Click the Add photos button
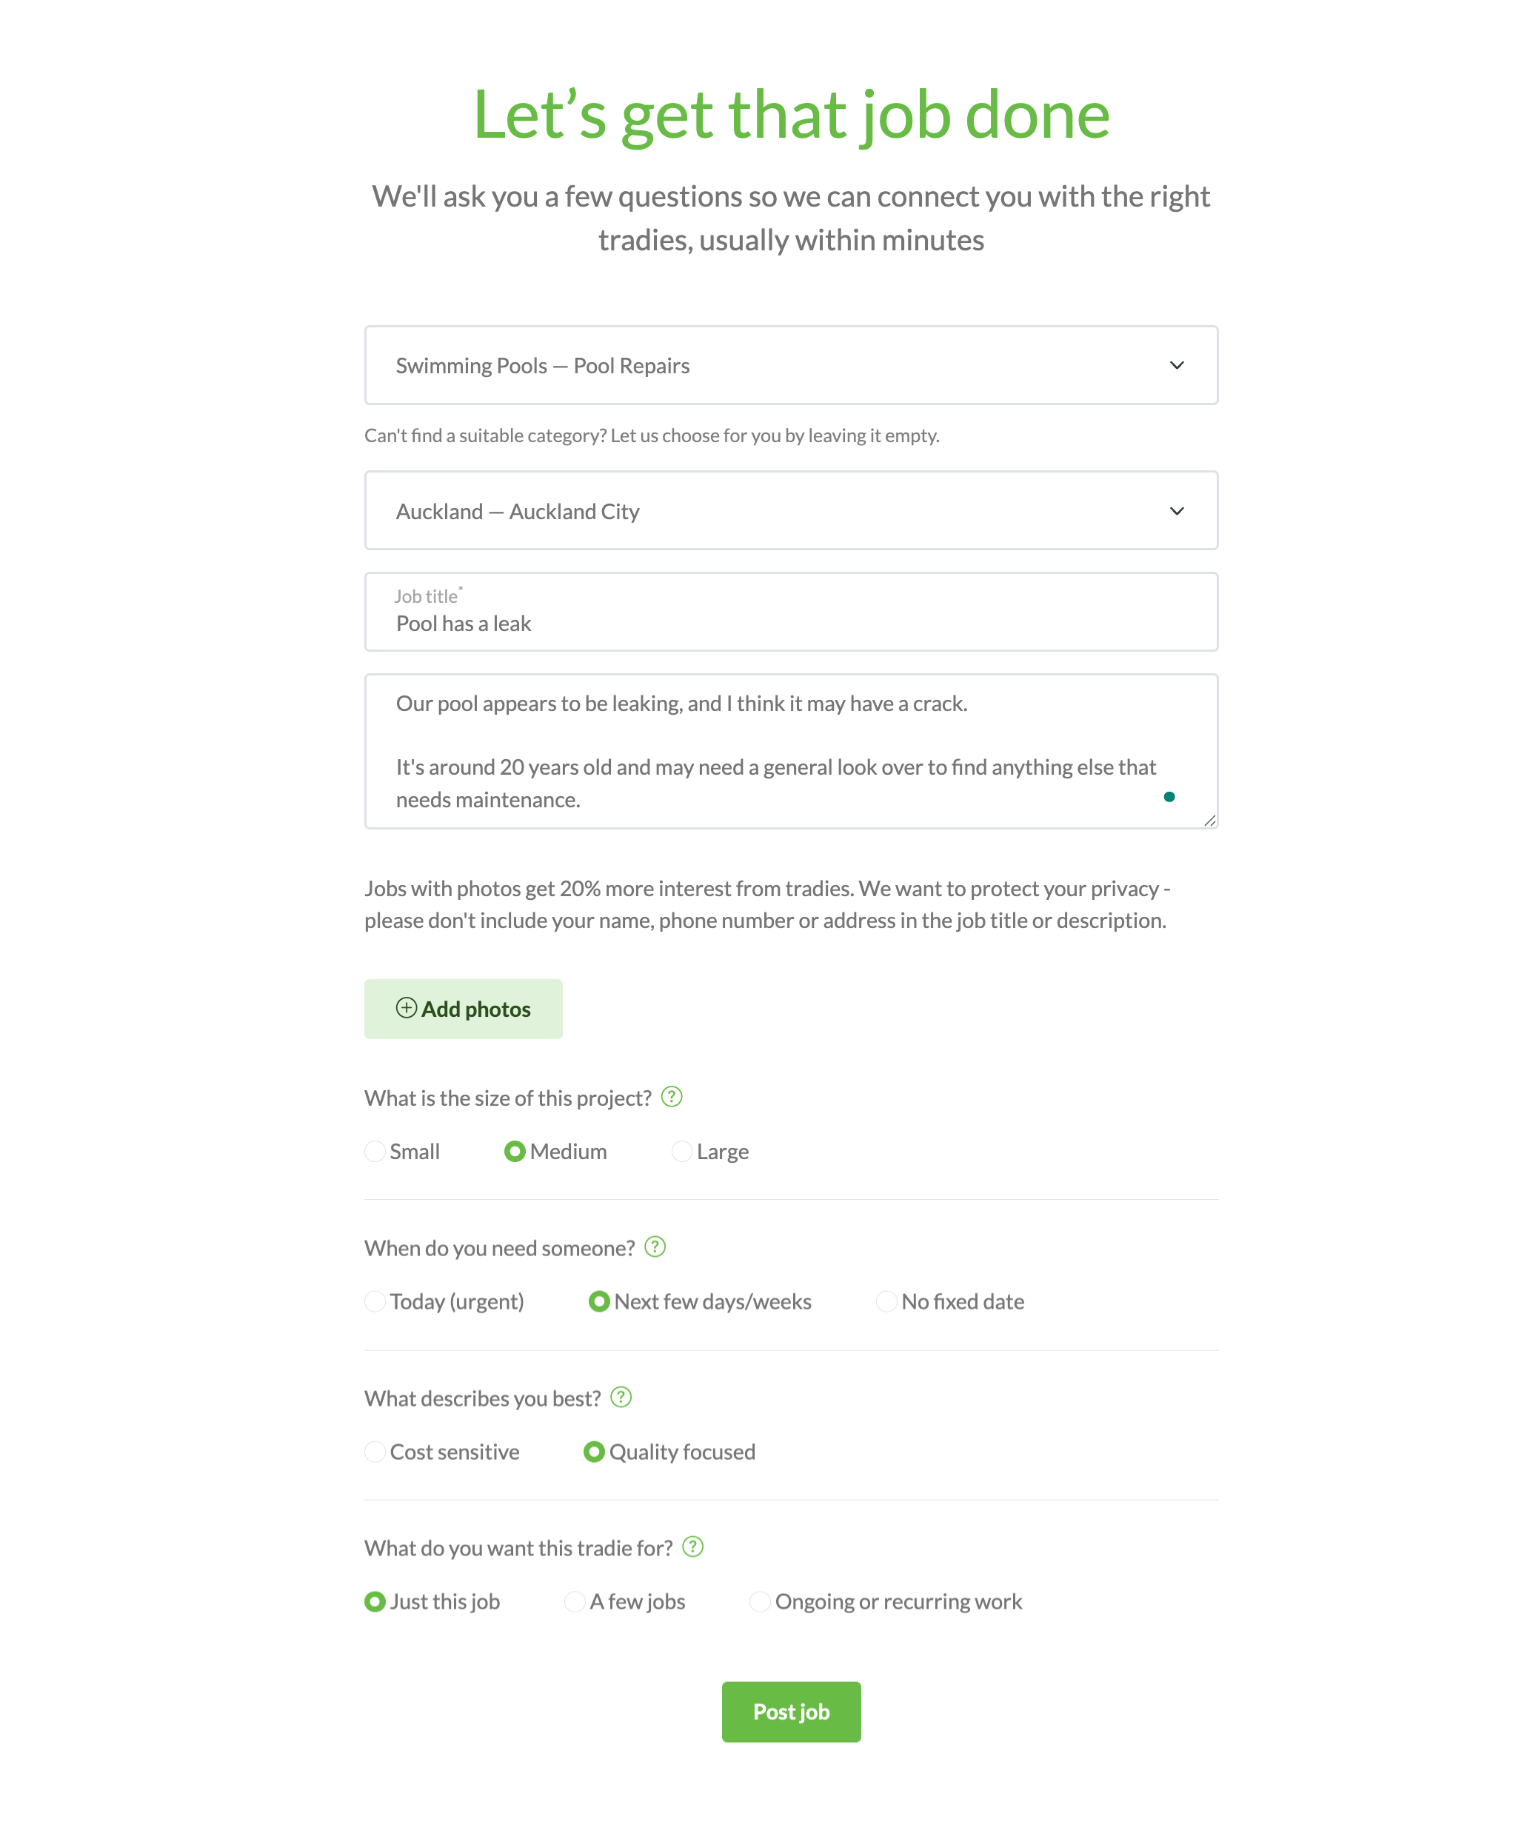 click(x=464, y=1009)
